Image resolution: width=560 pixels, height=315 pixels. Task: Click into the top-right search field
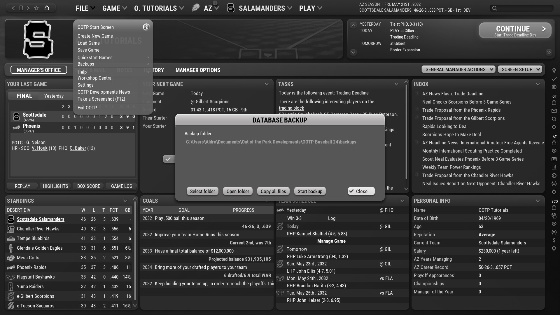[521, 8]
